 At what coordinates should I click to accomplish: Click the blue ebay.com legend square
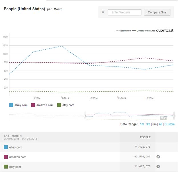11,105
